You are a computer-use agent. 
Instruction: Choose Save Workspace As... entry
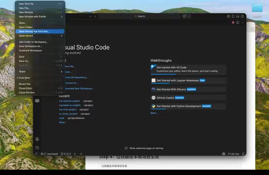tap(40, 46)
